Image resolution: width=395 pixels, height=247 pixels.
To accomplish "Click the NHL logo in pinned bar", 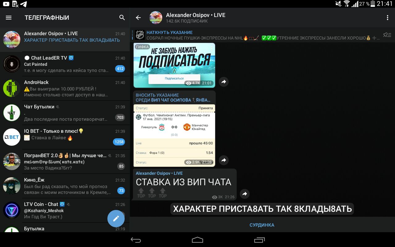I will coord(140,35).
